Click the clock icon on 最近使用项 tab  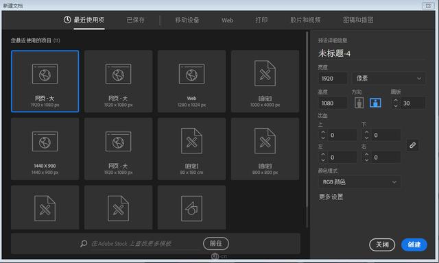click(x=67, y=20)
